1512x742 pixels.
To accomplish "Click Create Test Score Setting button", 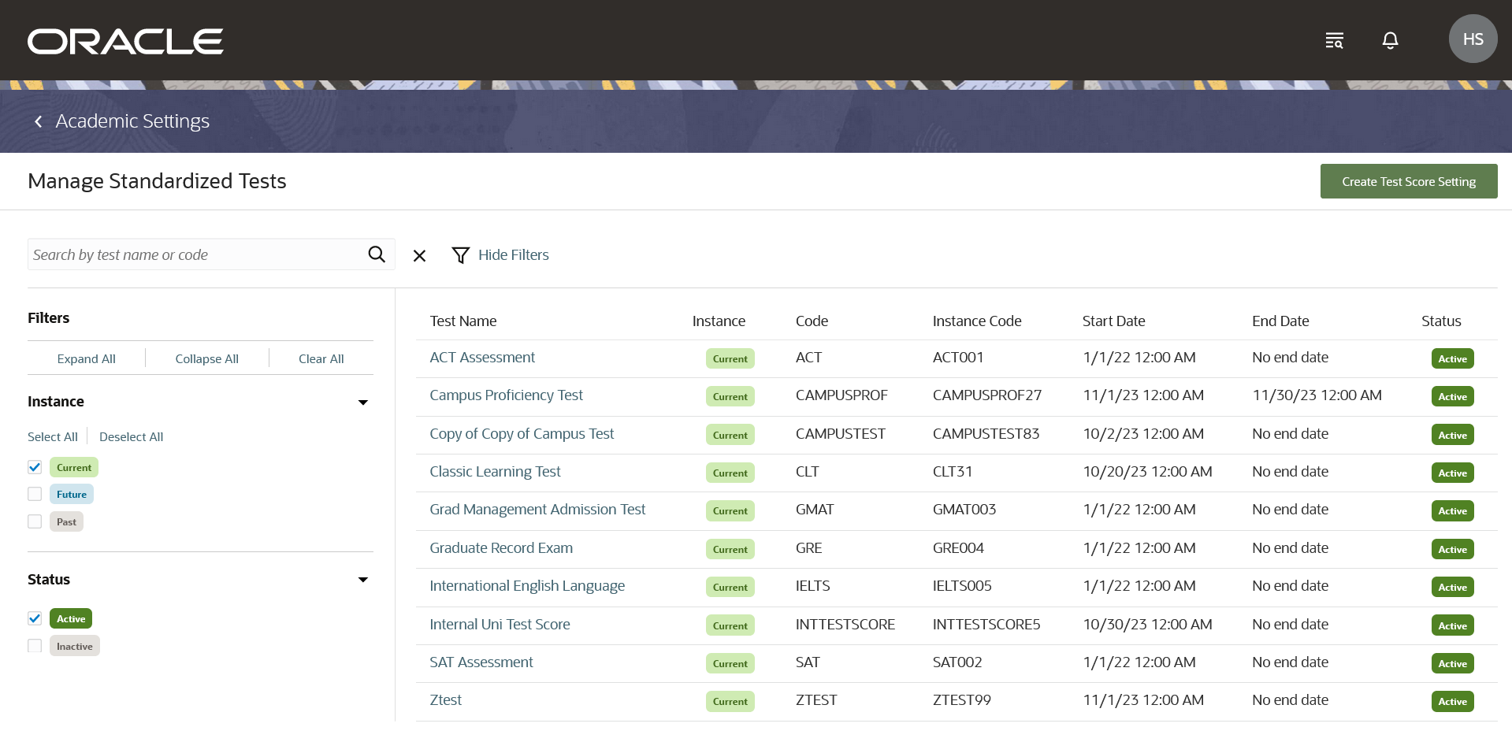I will click(1408, 181).
